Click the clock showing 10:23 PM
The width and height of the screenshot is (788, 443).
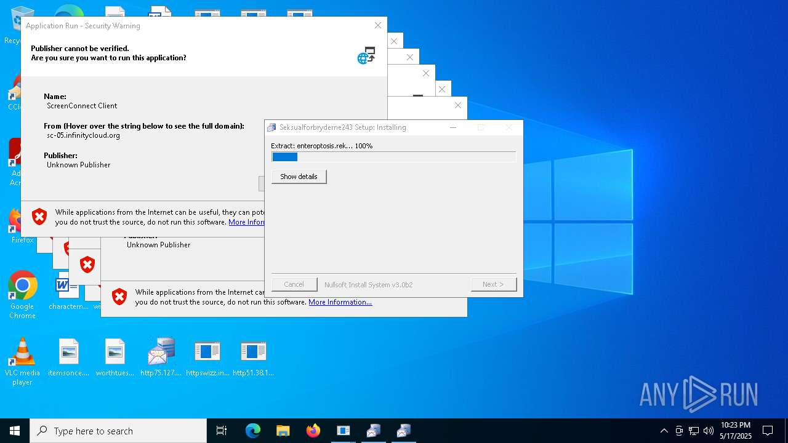click(736, 431)
